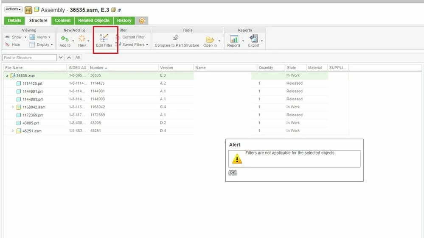Expand the Display dropdown arrow
This screenshot has width=424, height=238.
(x=52, y=45)
